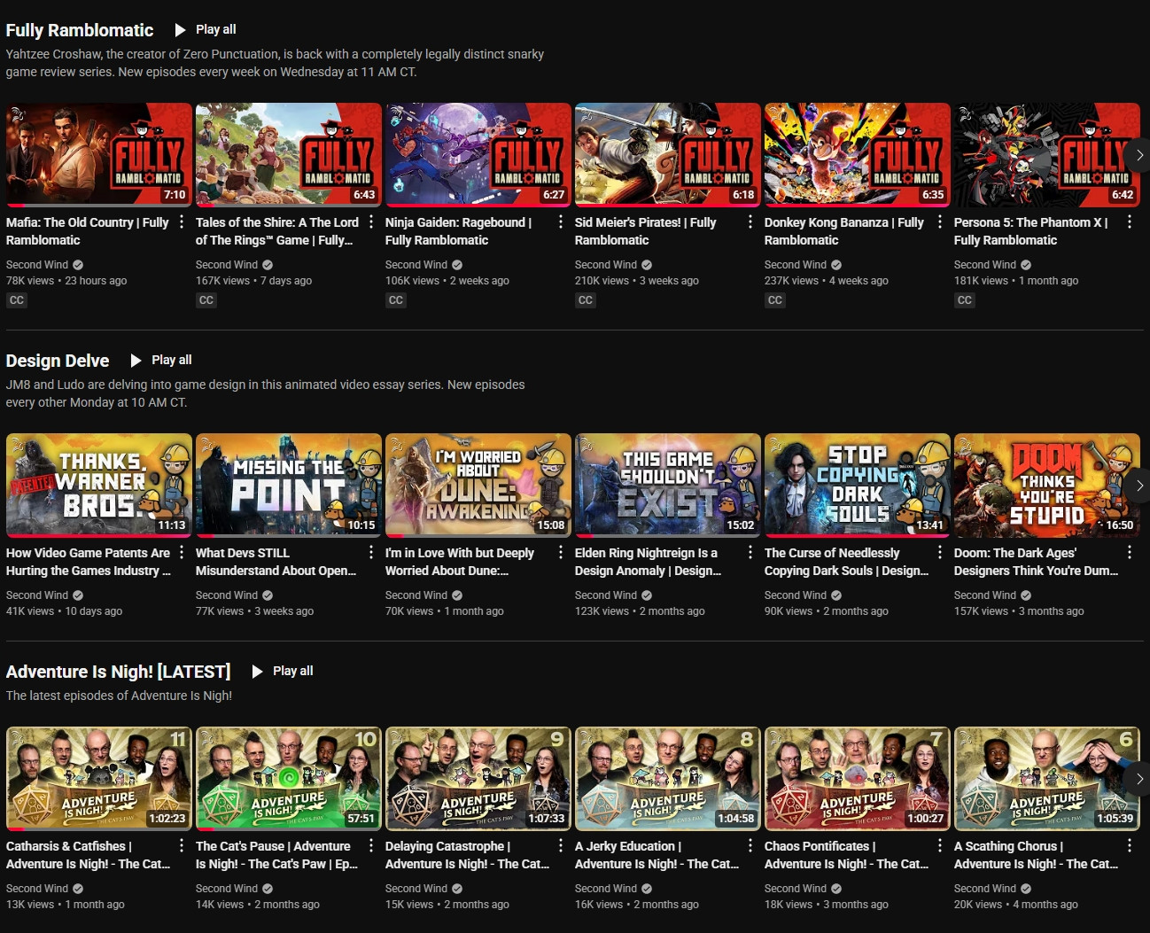The width and height of the screenshot is (1150, 933).
Task: Open menu for Curse of Needlessly Copying video
Action: [940, 552]
